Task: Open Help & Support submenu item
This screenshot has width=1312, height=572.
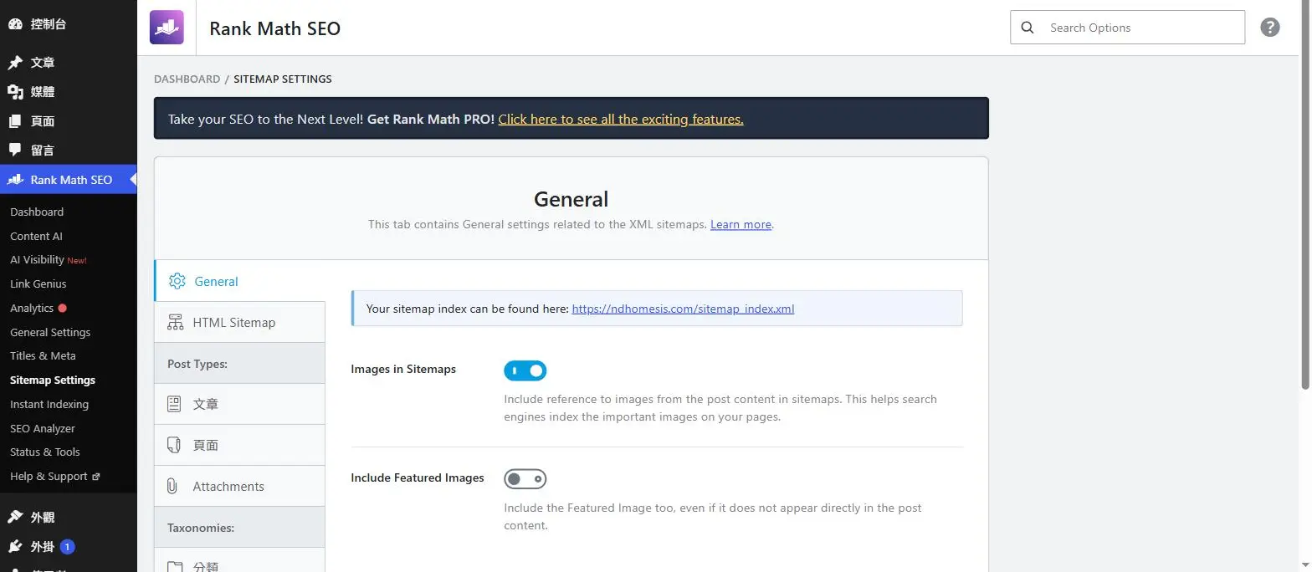Action: coord(49,476)
